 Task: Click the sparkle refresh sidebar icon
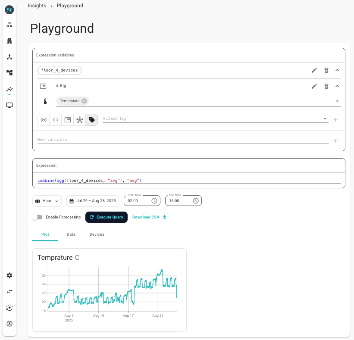coord(9,308)
